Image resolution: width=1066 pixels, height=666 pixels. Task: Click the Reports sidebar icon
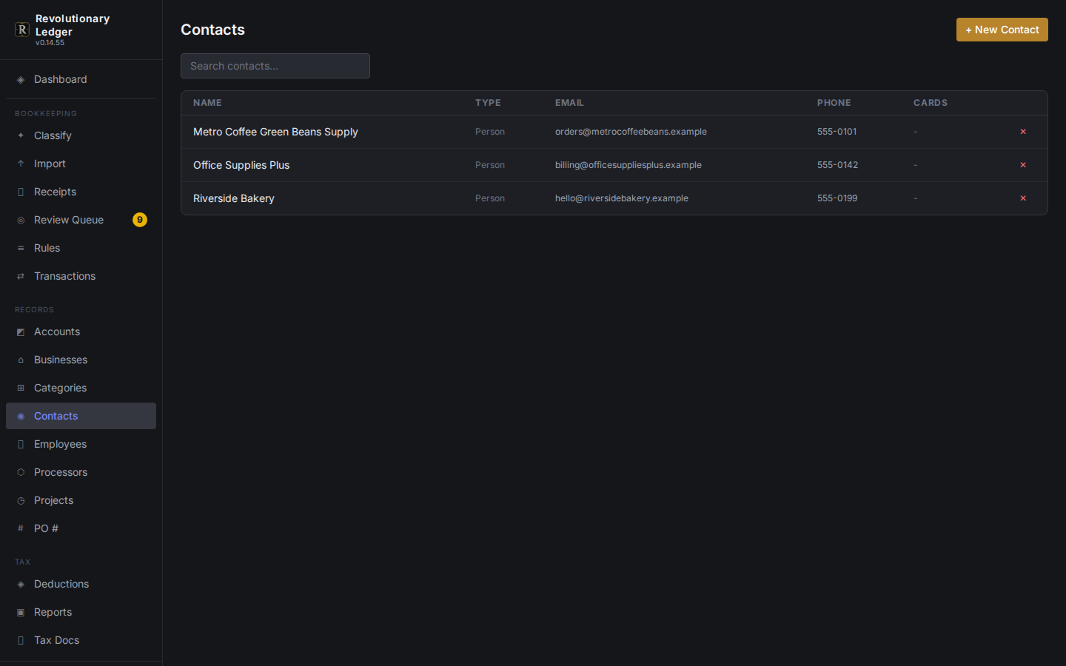point(21,613)
